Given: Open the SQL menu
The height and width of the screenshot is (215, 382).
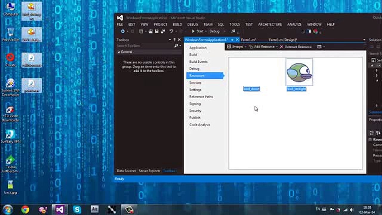Looking at the screenshot, I should [x=221, y=24].
